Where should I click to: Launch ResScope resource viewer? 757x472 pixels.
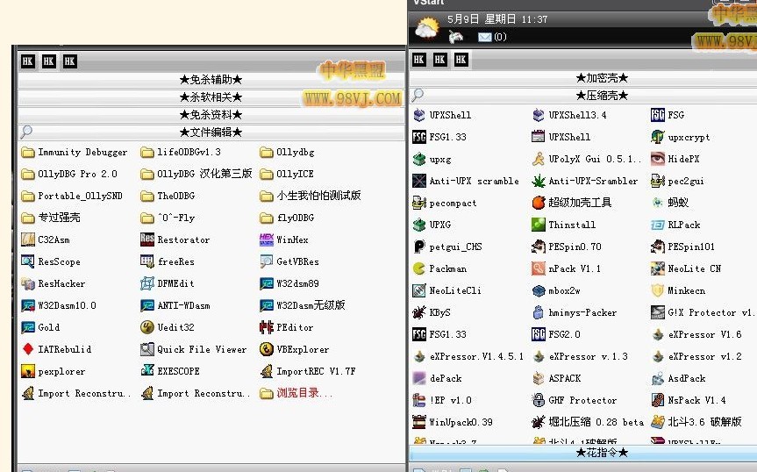[28, 261]
